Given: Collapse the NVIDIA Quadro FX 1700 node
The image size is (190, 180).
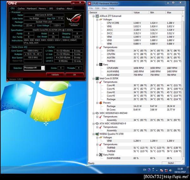Looking at the screenshot, I should pos(93,134).
